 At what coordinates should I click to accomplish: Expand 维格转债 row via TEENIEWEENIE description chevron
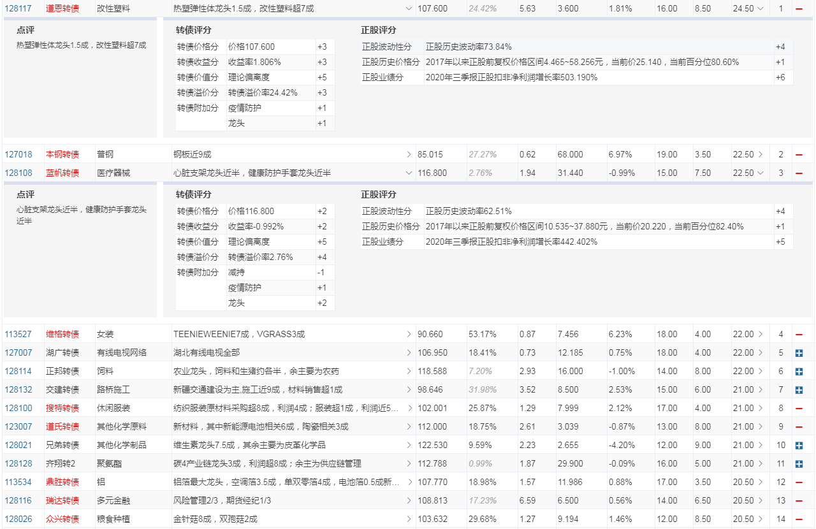[409, 335]
